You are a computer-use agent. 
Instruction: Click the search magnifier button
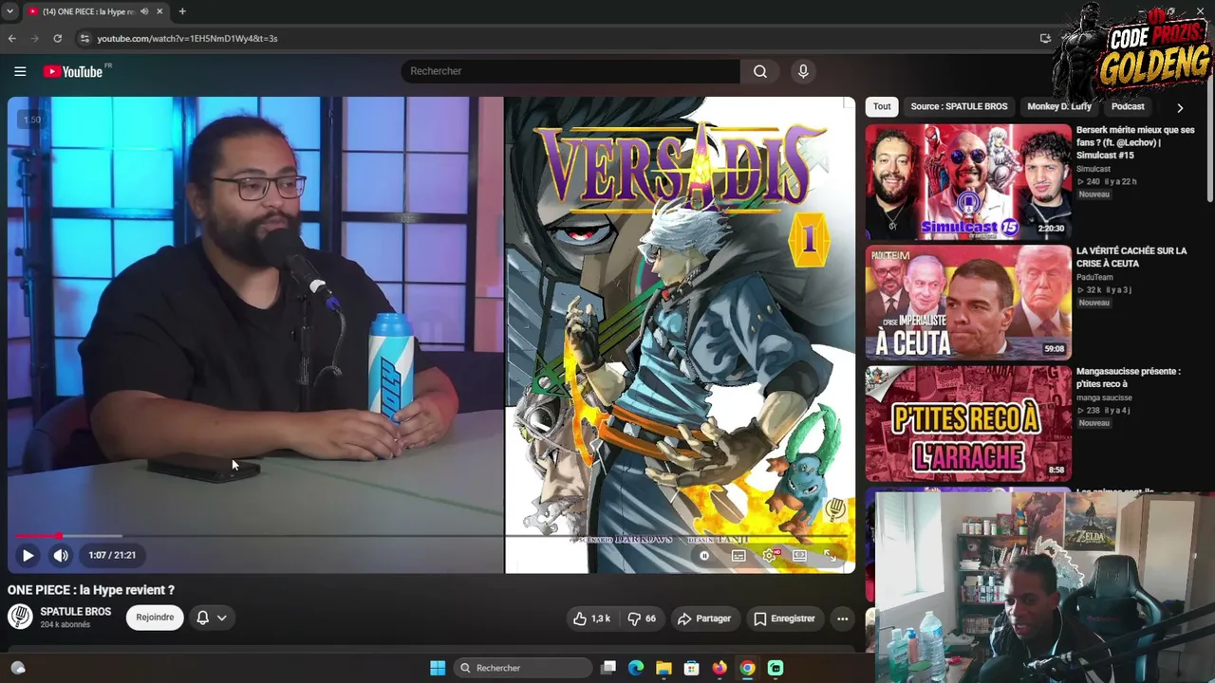pos(760,71)
